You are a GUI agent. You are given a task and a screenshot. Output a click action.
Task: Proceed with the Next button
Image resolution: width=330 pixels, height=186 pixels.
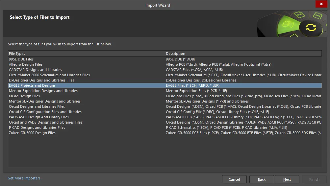point(287,179)
